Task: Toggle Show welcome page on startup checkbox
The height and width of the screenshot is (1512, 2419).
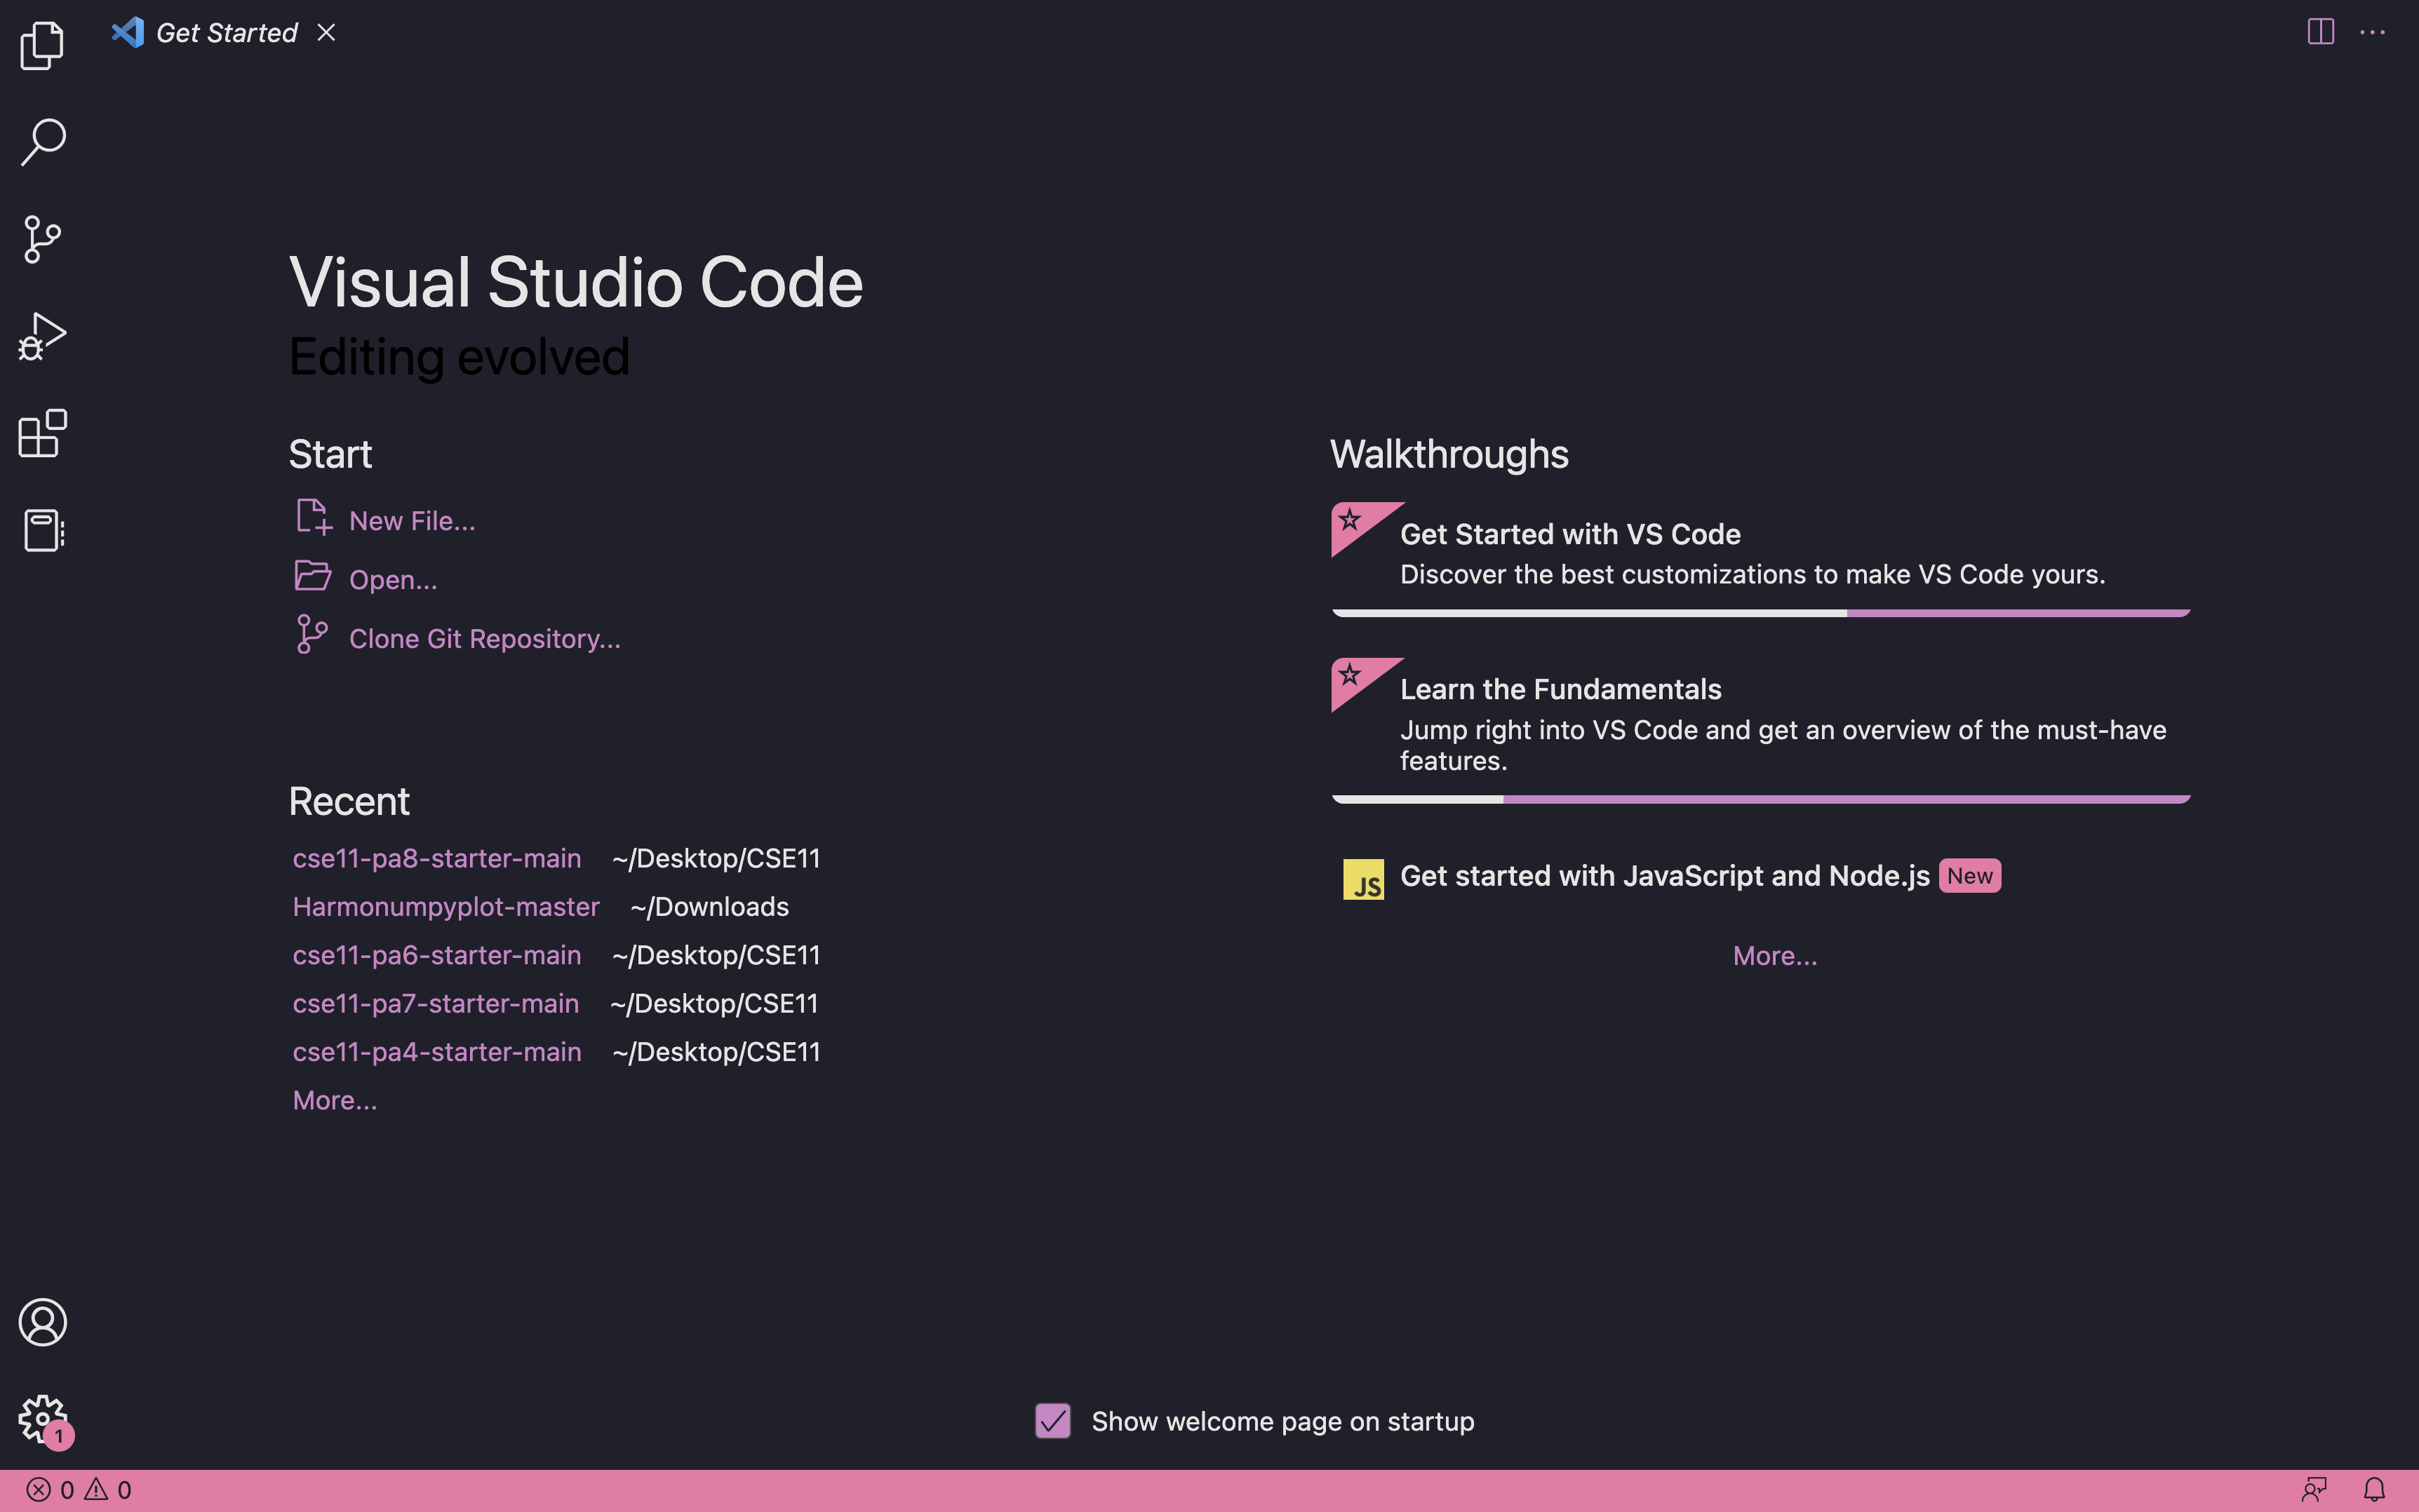Action: click(1052, 1421)
